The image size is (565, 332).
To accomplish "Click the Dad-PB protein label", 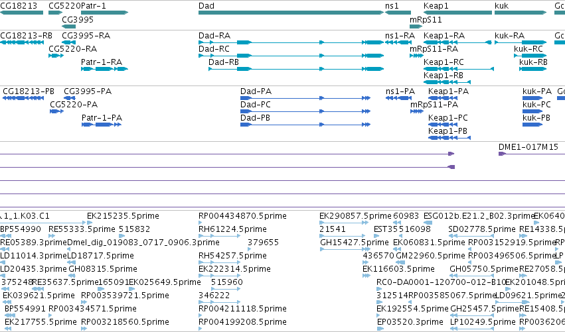I will (x=255, y=117).
